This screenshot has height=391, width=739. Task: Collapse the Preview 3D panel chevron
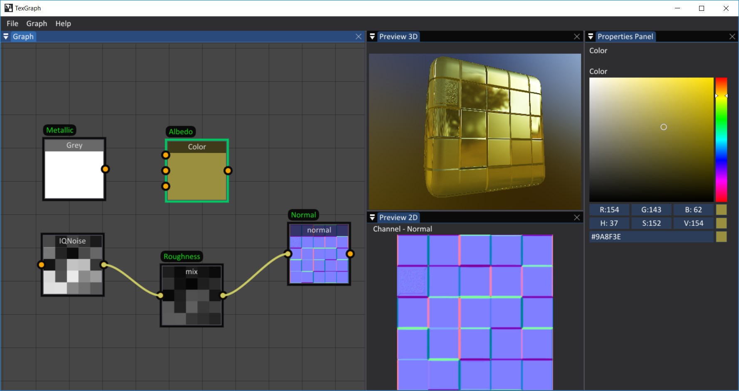(372, 37)
